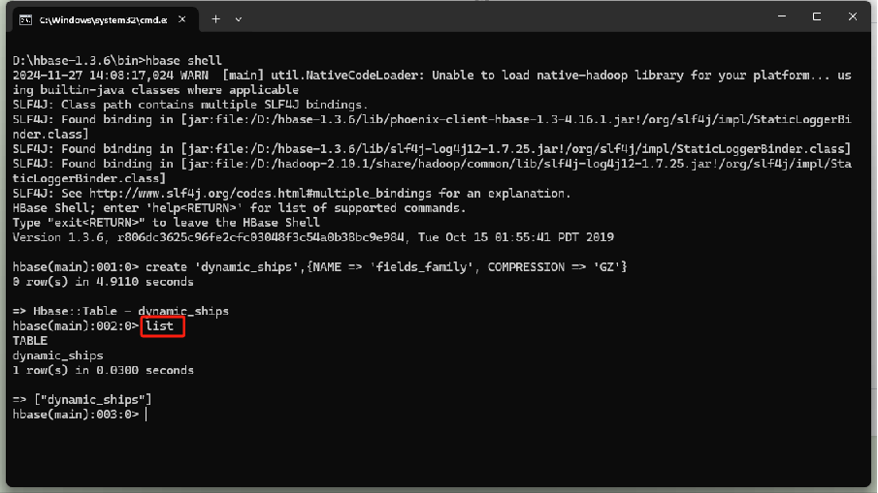Click the NativeCodeLoader WARN message line
The image size is (878, 493).
432,82
